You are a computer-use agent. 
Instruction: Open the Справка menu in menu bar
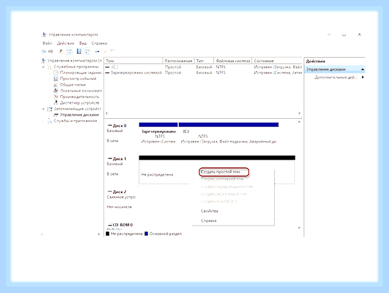tap(99, 43)
